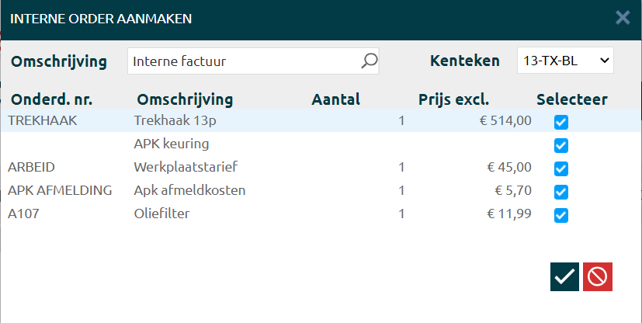642x323 pixels.
Task: Select the TREKHAAK part number row
Action: [x=43, y=120]
